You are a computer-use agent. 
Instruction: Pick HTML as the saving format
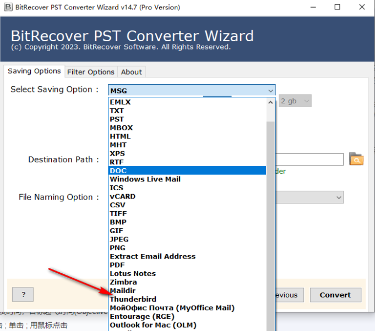[187, 136]
